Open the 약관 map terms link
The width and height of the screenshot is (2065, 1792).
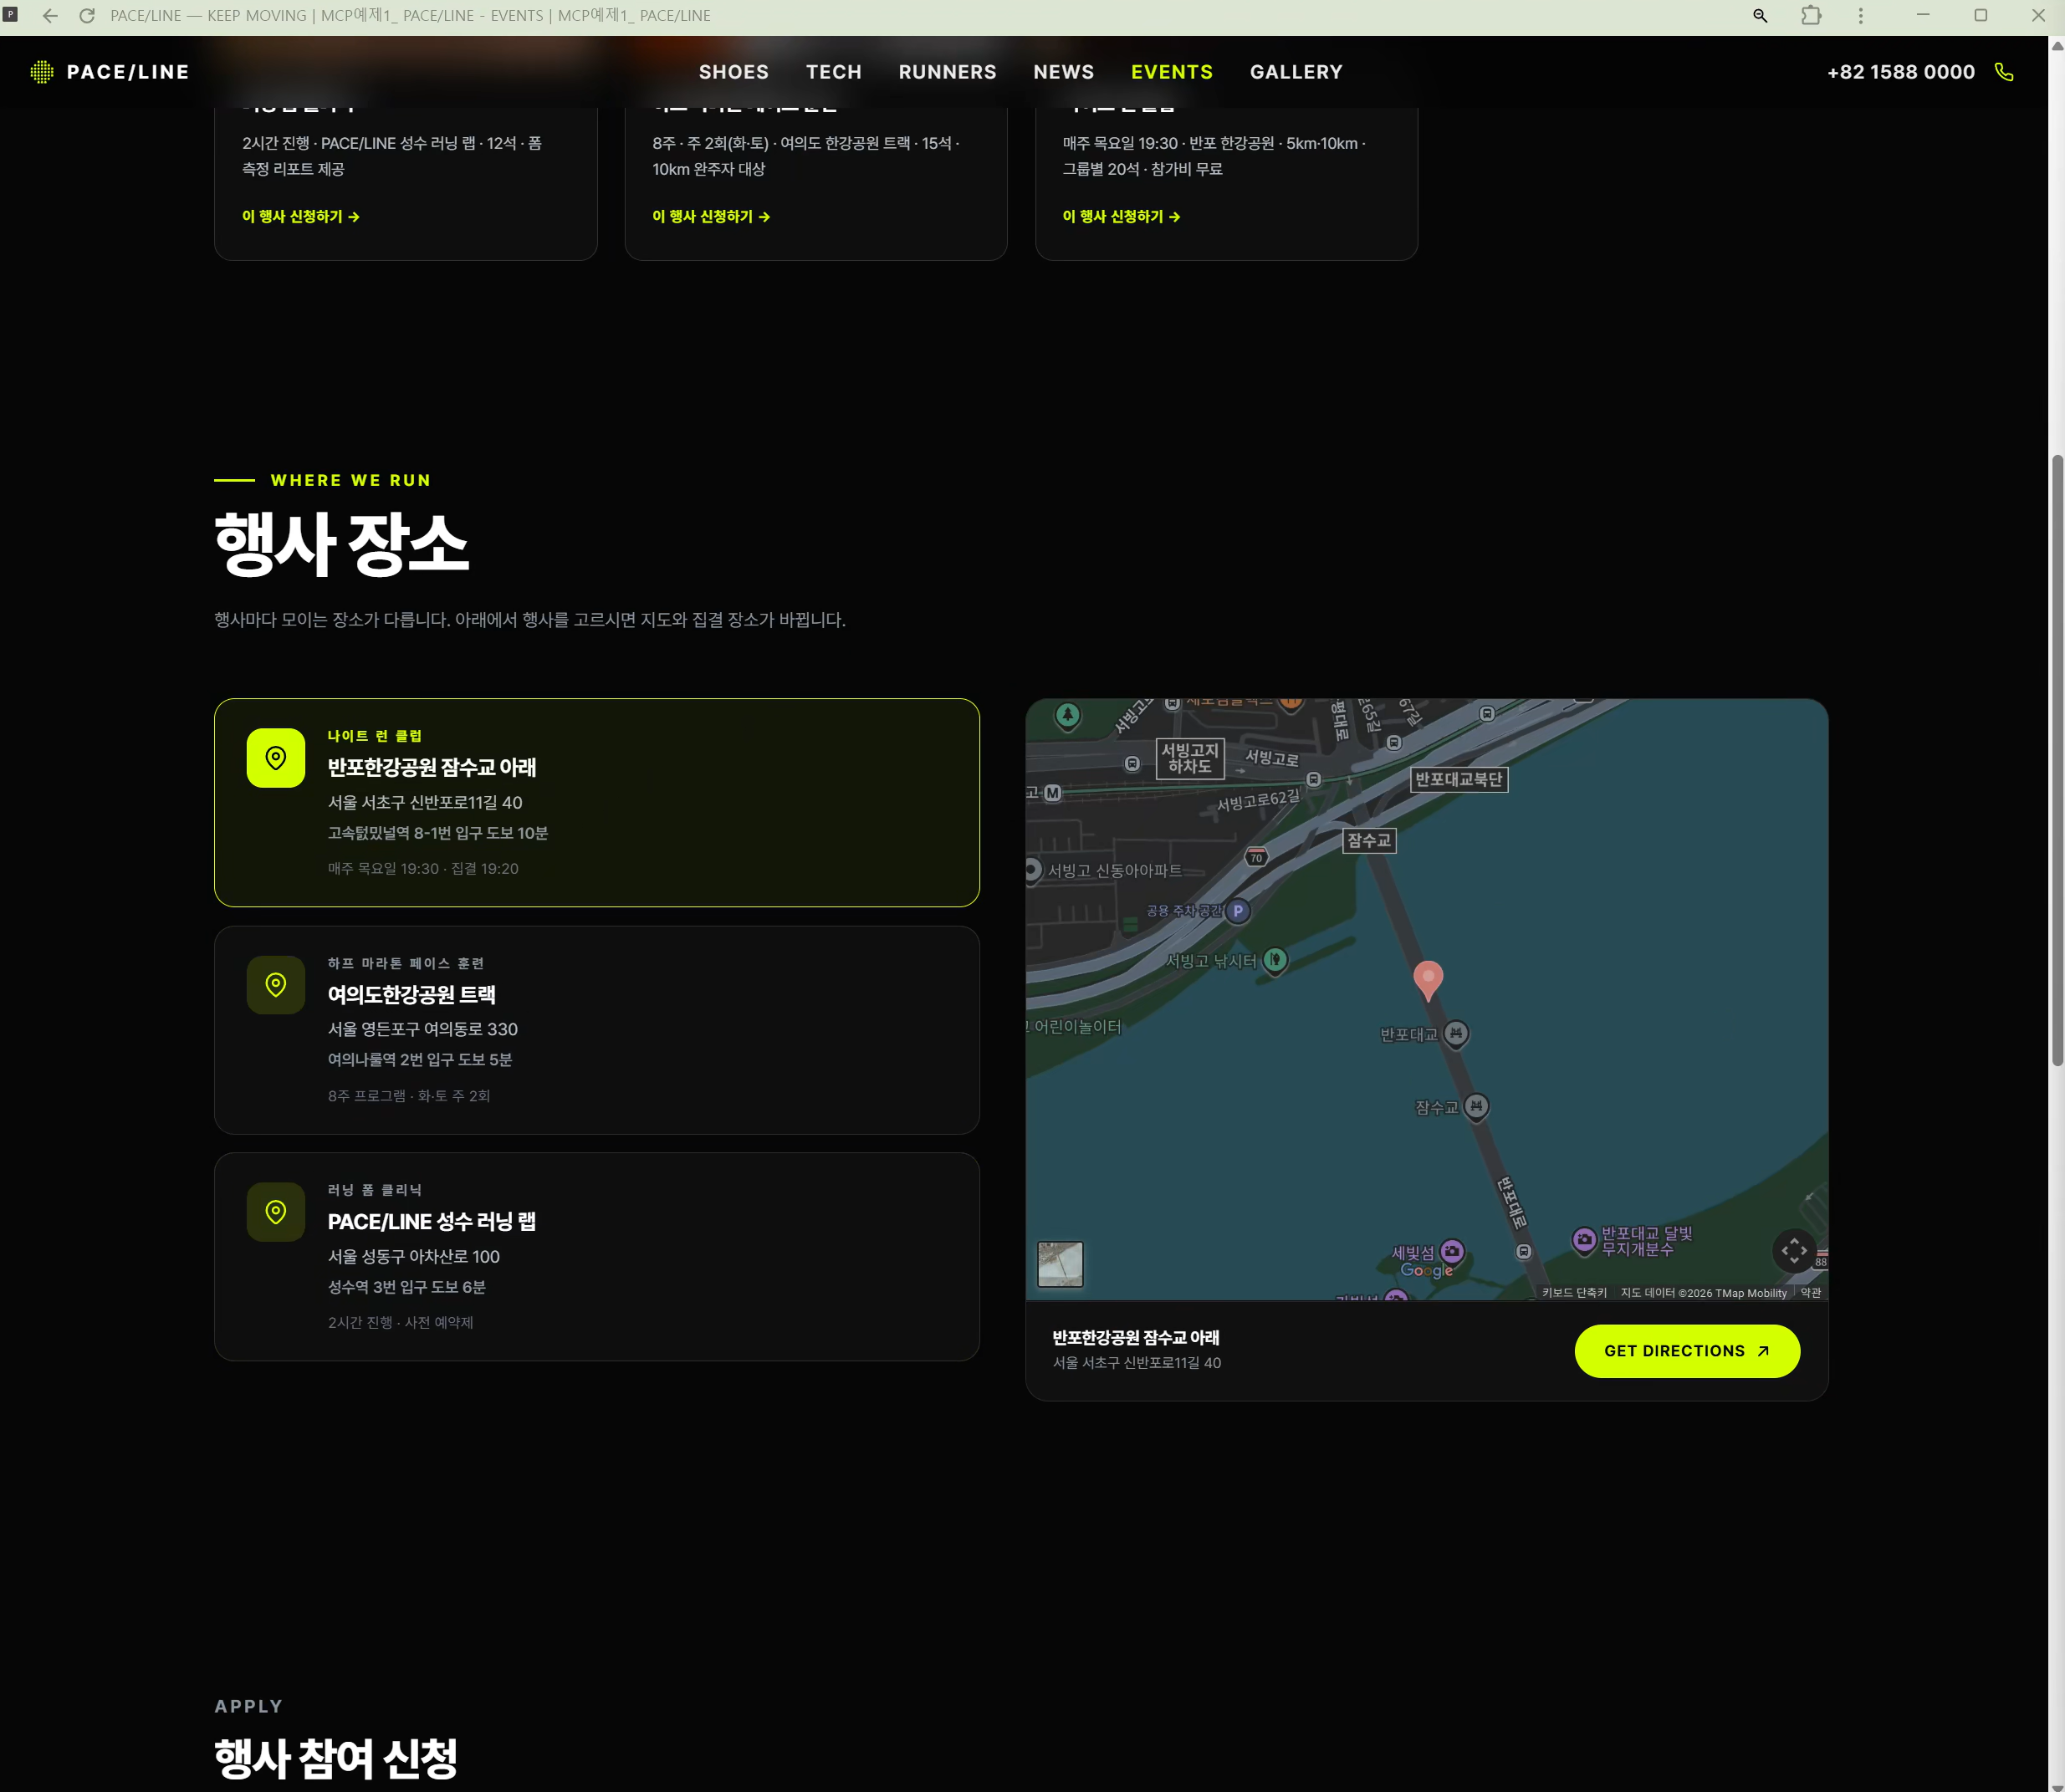1810,1293
